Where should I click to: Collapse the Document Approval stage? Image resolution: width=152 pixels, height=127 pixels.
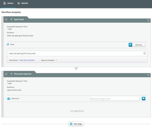11,74
